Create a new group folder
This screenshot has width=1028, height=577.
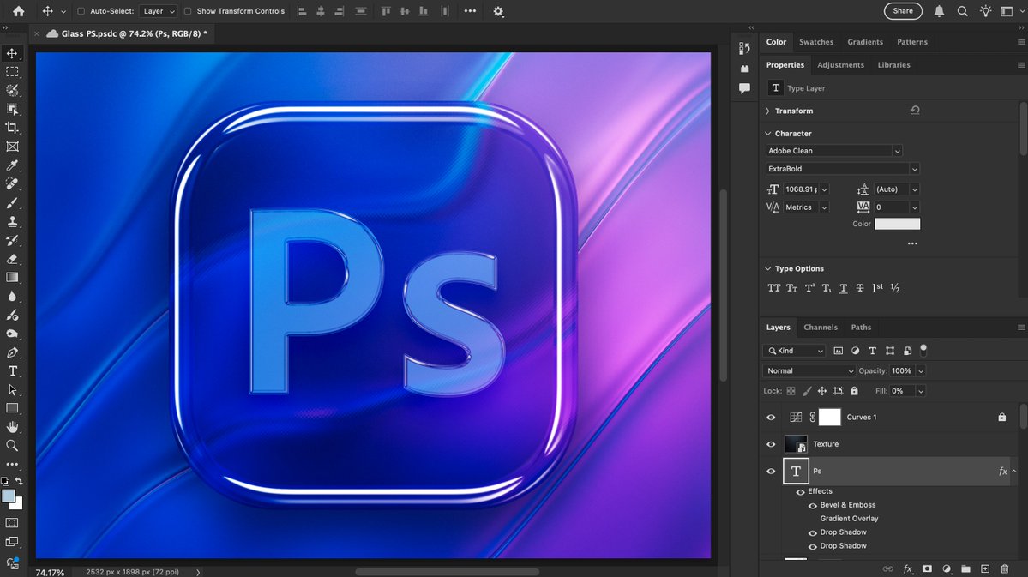pos(965,568)
